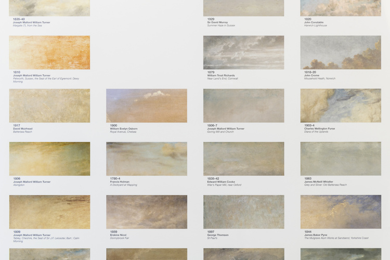Image resolution: width=390 pixels, height=260 pixels.
Task: Click the year '1879' caption
Action: click(211, 72)
